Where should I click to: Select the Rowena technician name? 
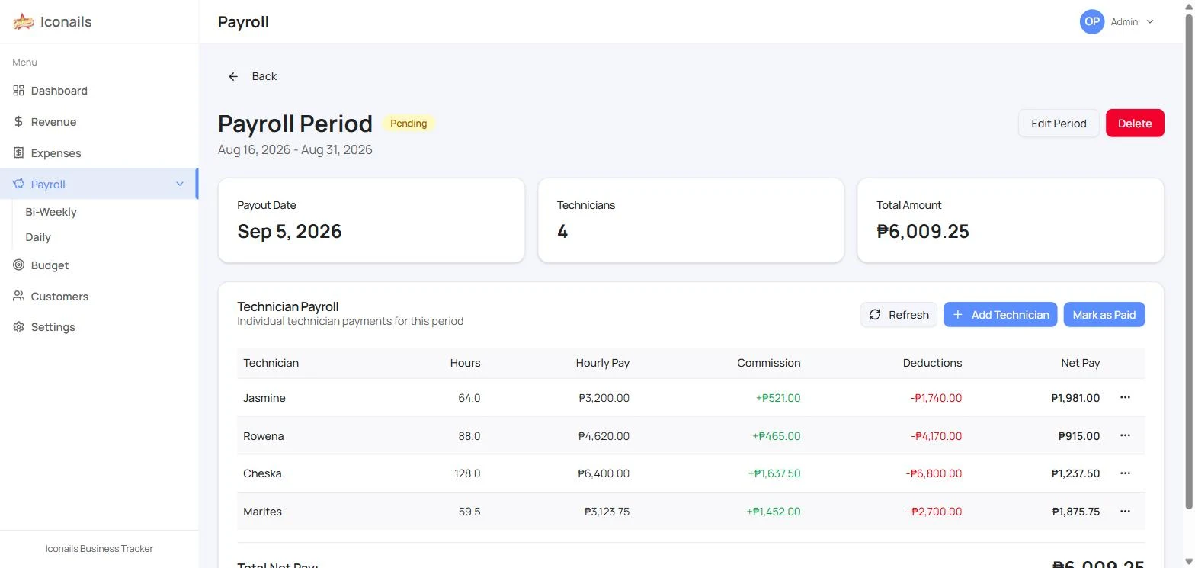pyautogui.click(x=264, y=436)
